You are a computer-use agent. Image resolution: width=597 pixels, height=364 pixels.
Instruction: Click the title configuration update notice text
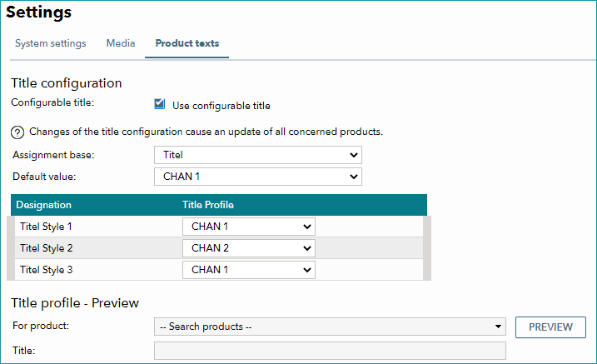206,132
